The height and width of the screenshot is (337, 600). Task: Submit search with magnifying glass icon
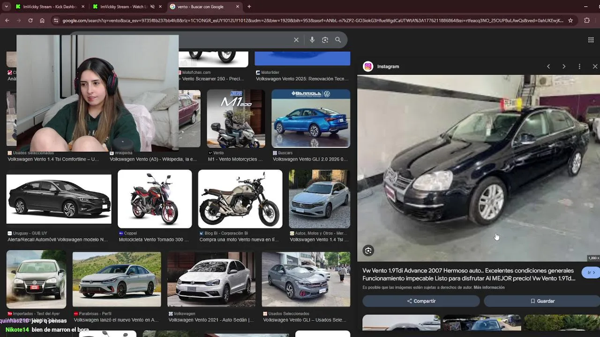click(338, 40)
